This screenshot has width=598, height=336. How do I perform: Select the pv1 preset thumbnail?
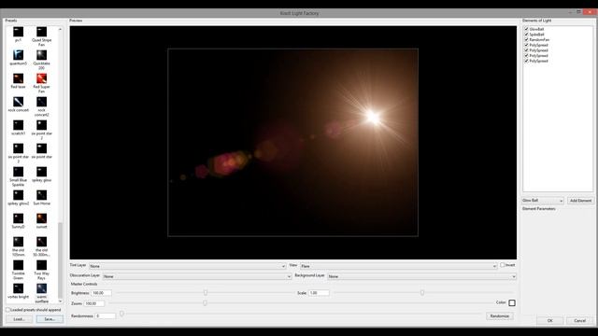coord(18,32)
